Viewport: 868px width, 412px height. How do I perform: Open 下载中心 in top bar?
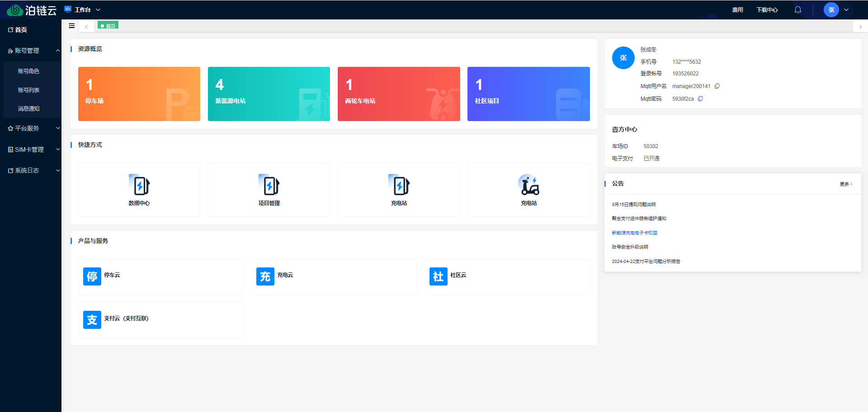click(x=767, y=10)
